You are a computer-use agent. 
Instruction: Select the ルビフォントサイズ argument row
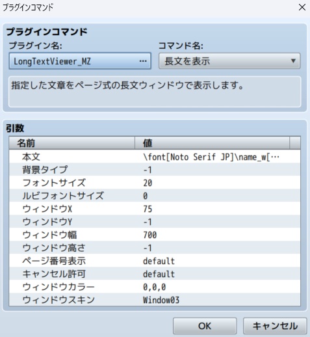(x=155, y=196)
